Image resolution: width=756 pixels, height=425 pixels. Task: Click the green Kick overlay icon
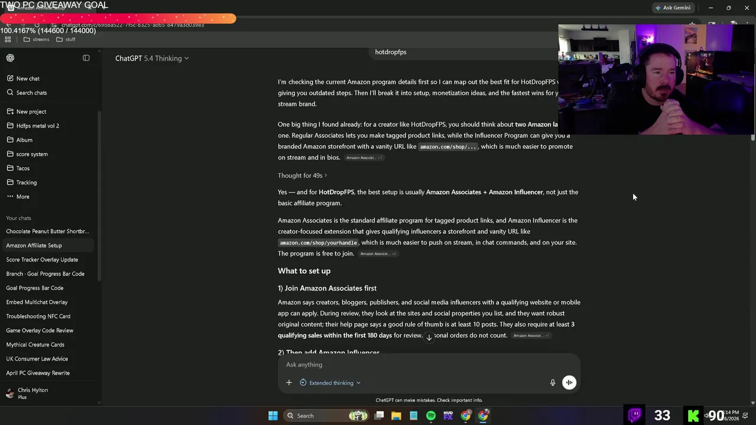[x=693, y=416]
